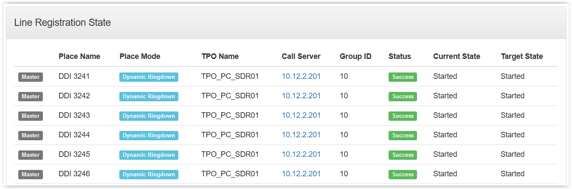Click TPO_PC_SDR01 in the DDI 3244 row
Image resolution: width=572 pixels, height=189 pixels.
pos(230,135)
